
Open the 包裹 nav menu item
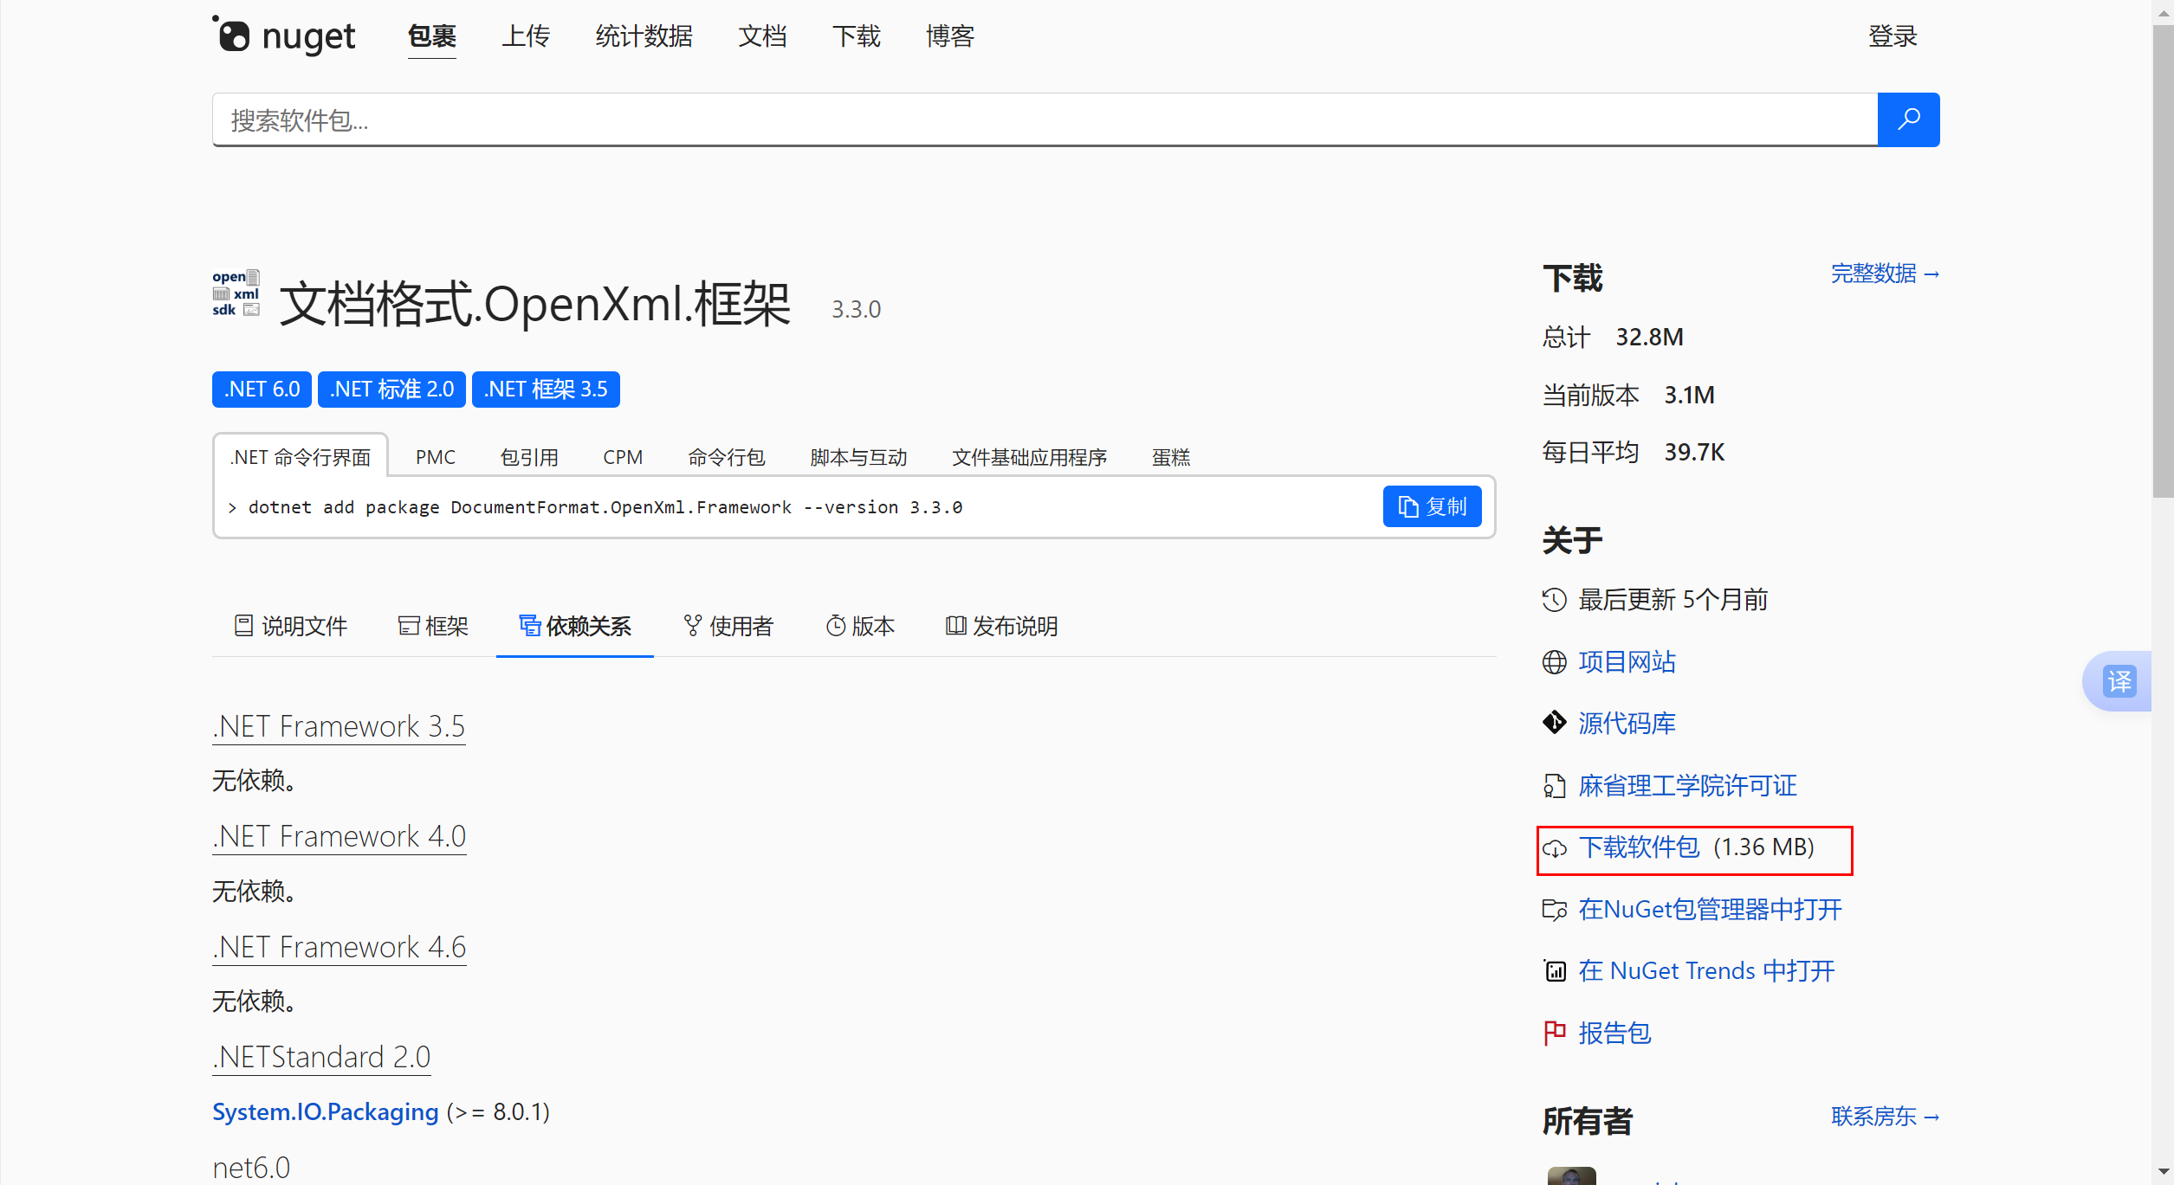point(432,36)
